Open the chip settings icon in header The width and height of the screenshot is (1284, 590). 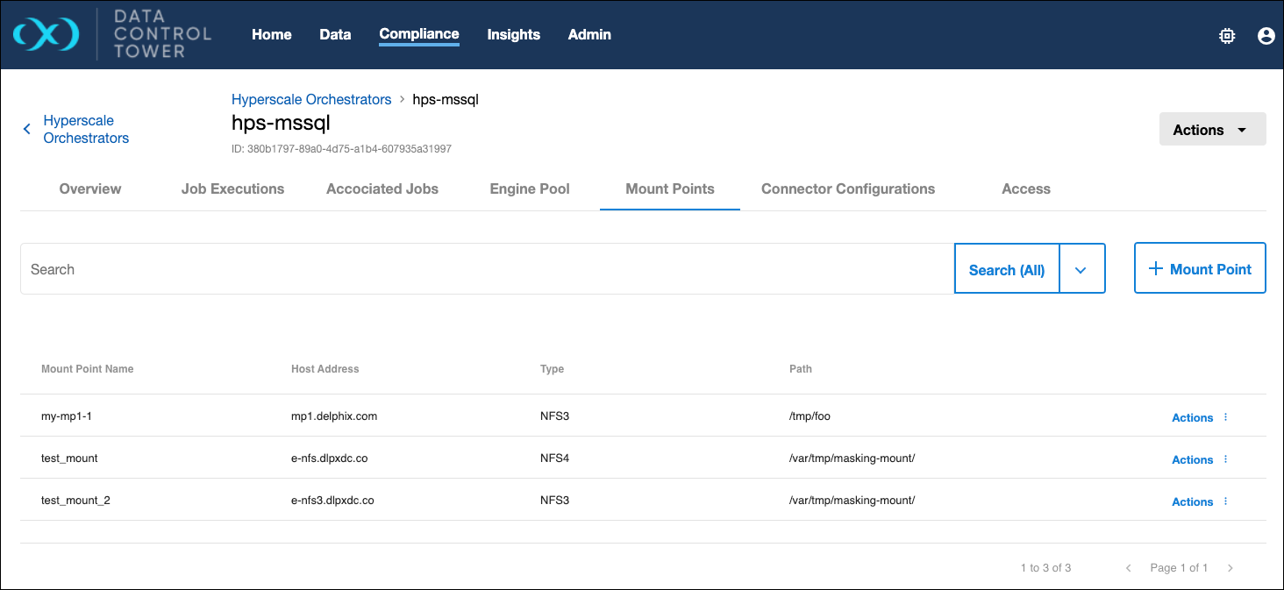[1227, 35]
